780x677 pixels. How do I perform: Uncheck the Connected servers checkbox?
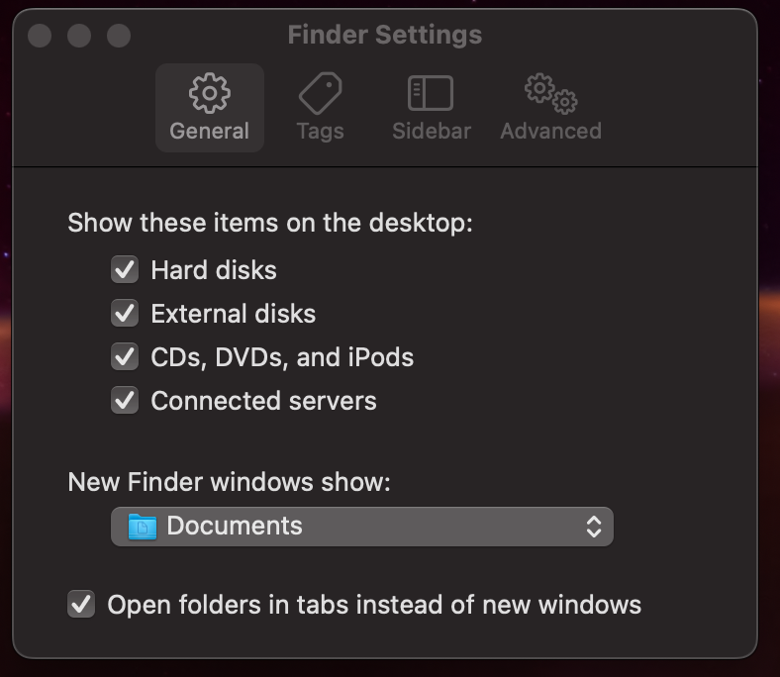tap(125, 401)
